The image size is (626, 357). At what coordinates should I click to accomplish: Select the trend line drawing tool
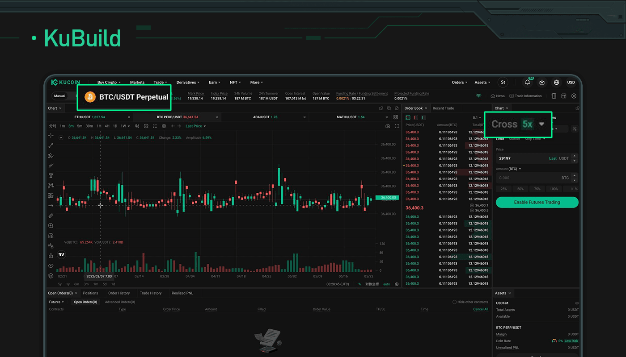[x=51, y=145]
